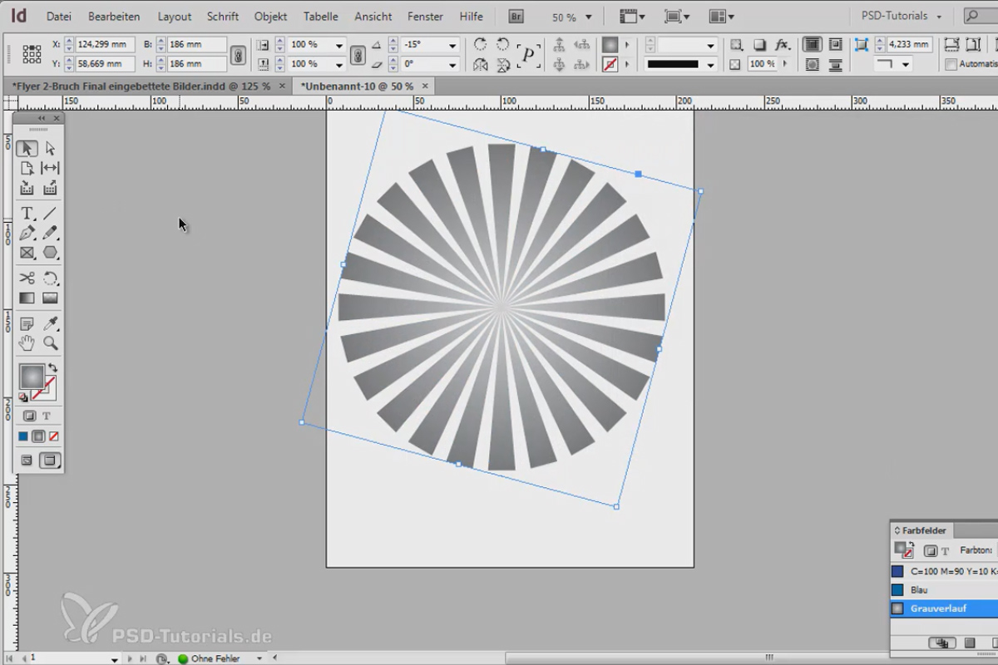The width and height of the screenshot is (998, 665).
Task: Select the Rectangle Frame tool
Action: pyautogui.click(x=27, y=253)
